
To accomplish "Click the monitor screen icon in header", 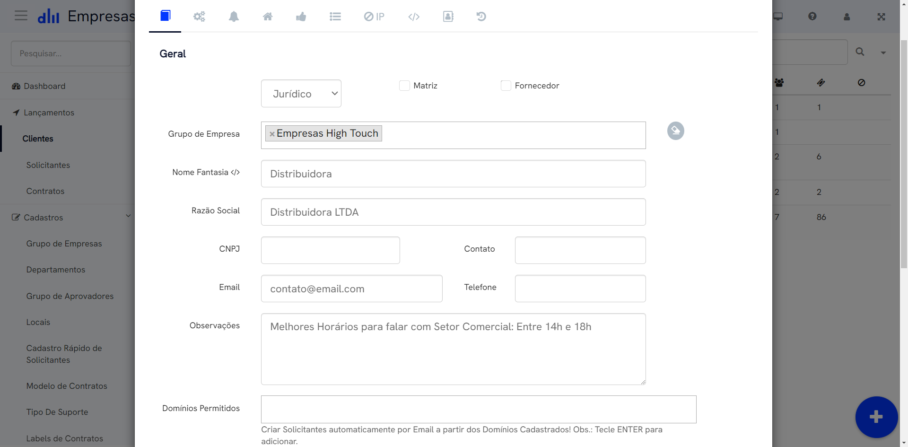I will click(x=778, y=17).
